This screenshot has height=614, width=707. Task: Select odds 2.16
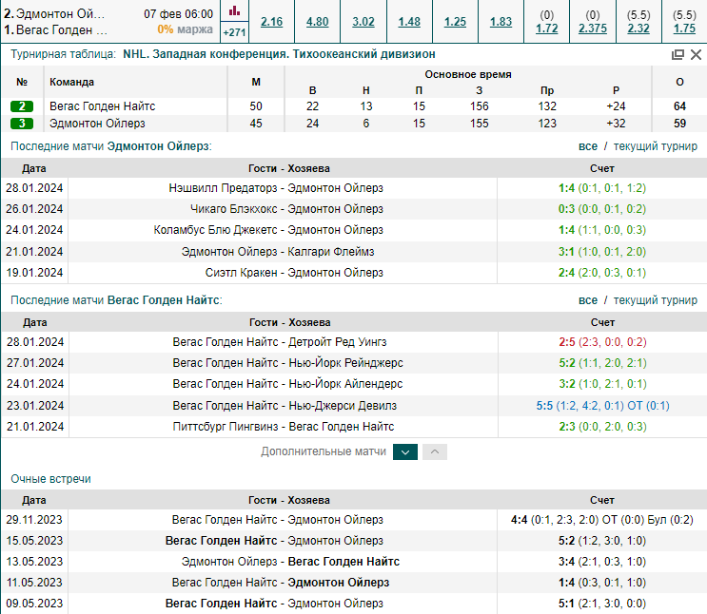pyautogui.click(x=271, y=22)
